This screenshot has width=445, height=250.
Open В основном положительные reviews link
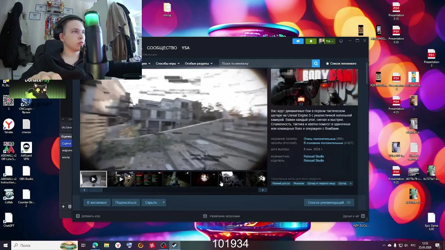tap(323, 143)
